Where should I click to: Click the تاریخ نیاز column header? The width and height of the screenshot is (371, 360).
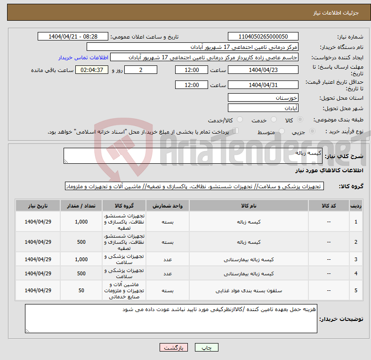coord(38,206)
